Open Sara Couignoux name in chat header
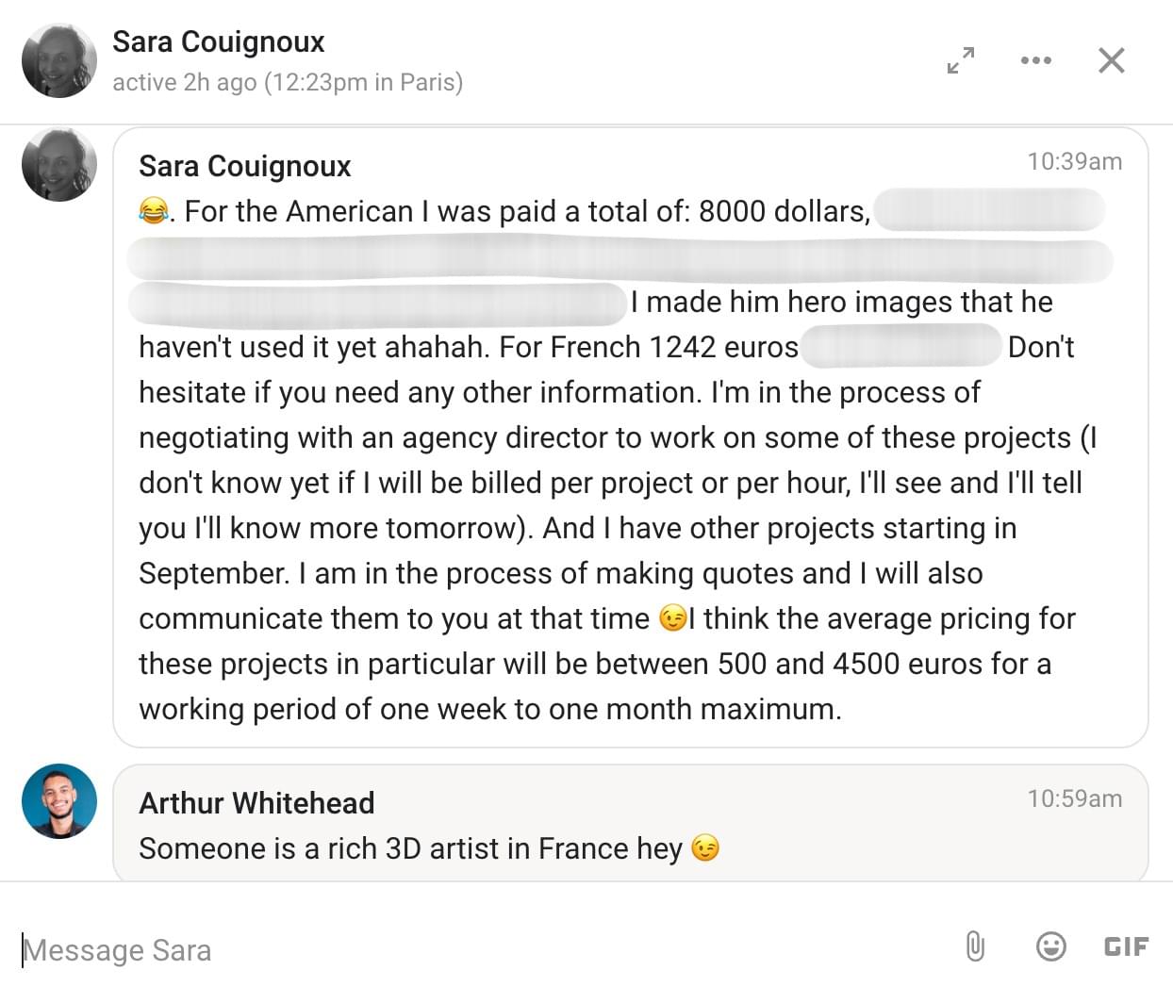Screen dimensions: 1173x1003 (x=218, y=41)
